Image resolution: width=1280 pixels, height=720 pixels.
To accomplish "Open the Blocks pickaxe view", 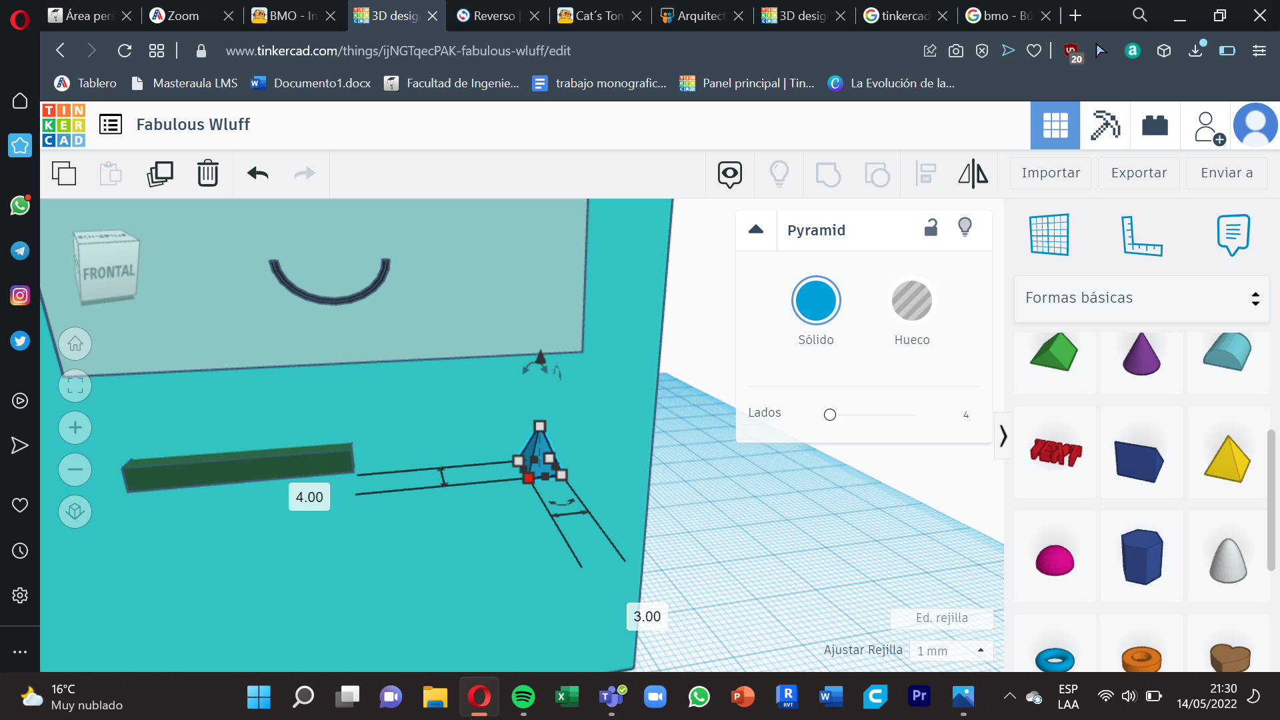I will [x=1105, y=125].
